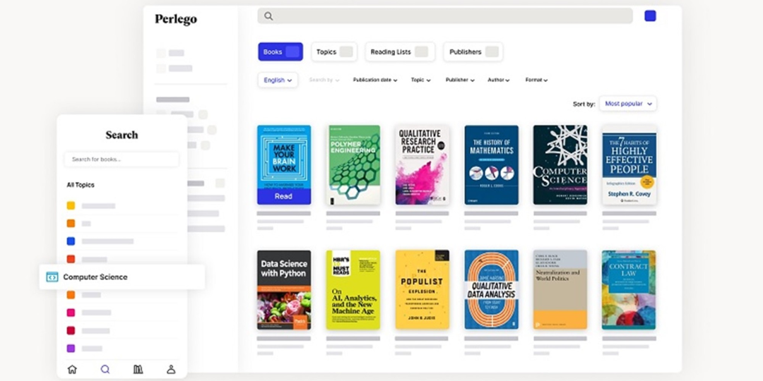This screenshot has height=381, width=763.
Task: Switch to the Publishers tab
Action: coord(473,52)
